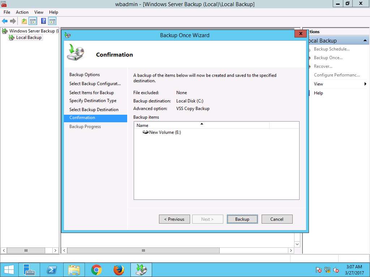The height and width of the screenshot is (277, 370).
Task: Click Backup Once... in Actions pane
Action: pos(328,58)
